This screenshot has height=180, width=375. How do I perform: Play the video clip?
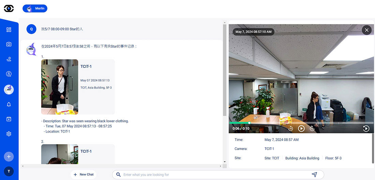[x=301, y=129]
